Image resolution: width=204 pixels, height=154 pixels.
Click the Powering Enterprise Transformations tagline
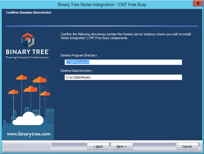point(27,57)
